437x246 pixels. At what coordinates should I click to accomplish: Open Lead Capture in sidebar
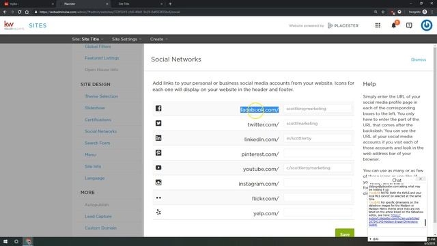[x=98, y=217]
